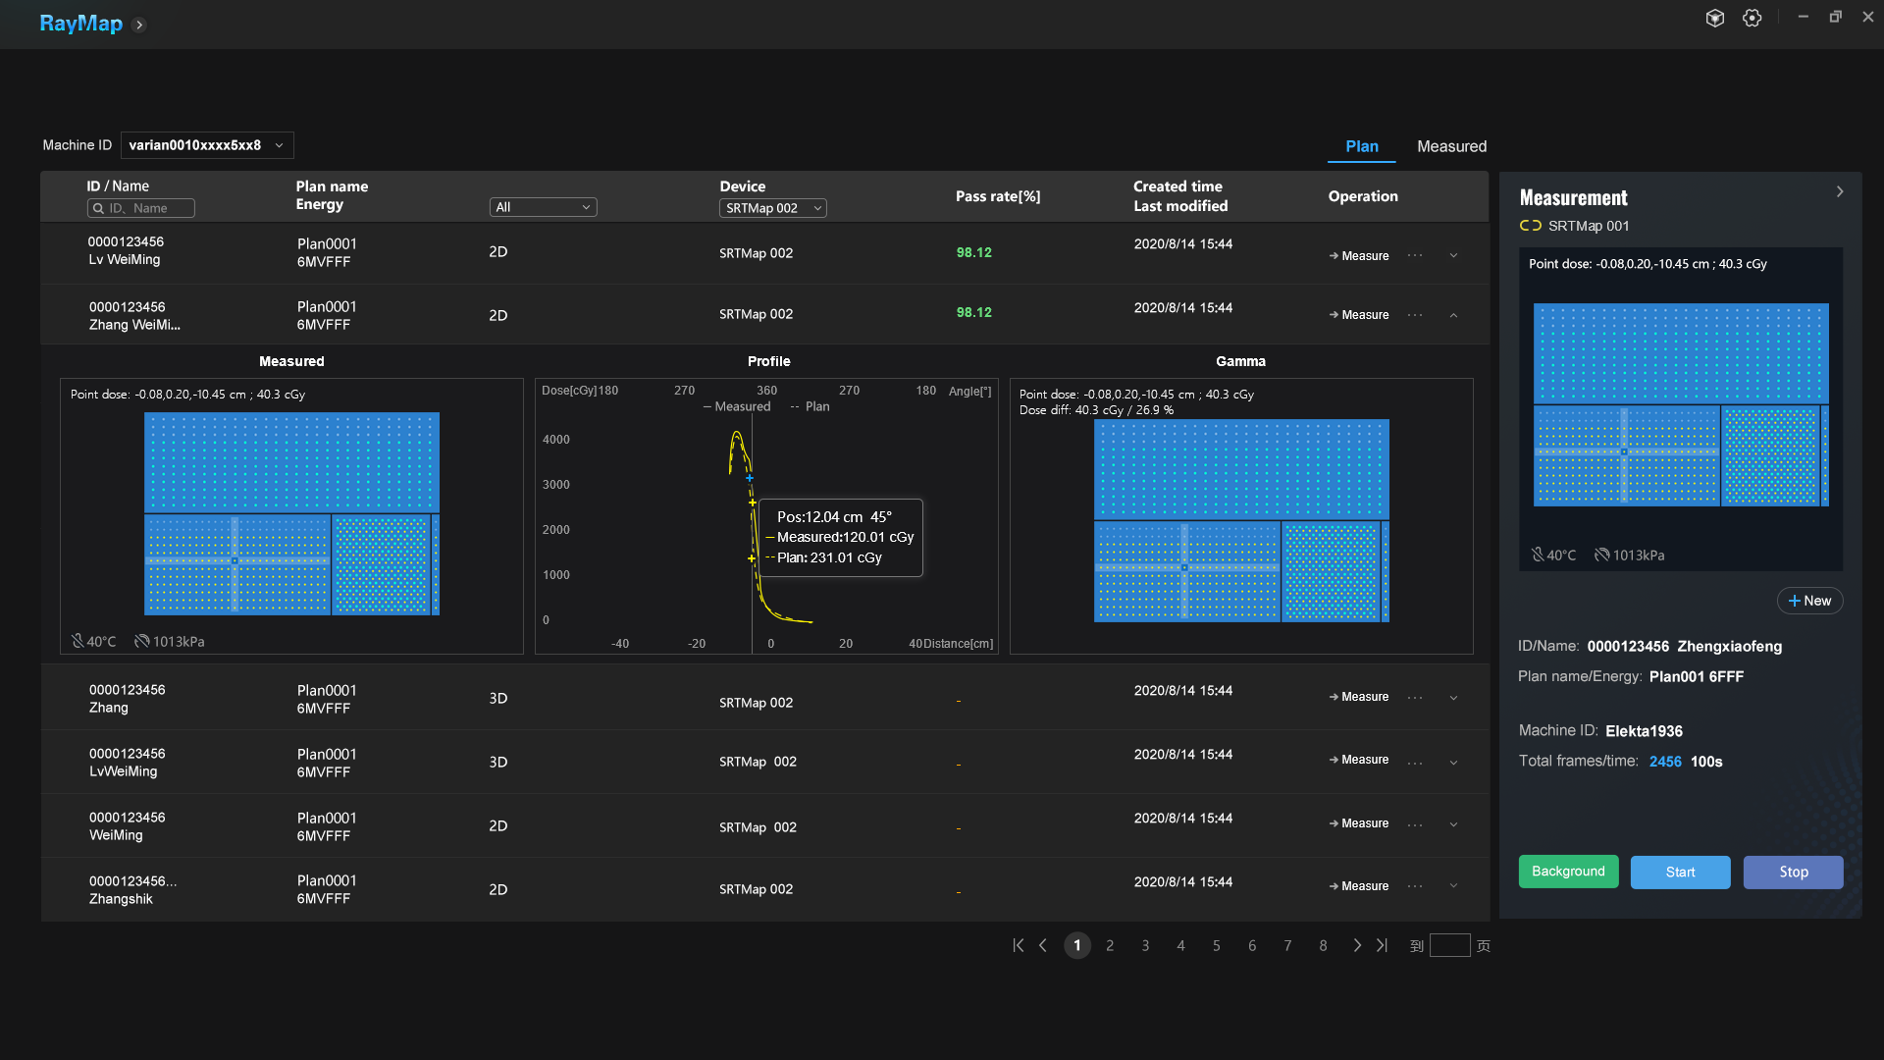Click the ID, Name search field

tap(141, 208)
